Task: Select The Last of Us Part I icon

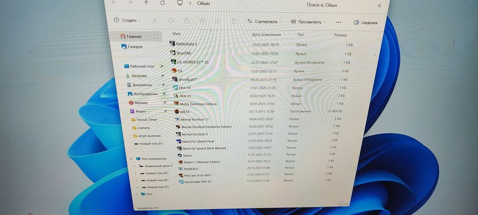Action: (x=181, y=175)
